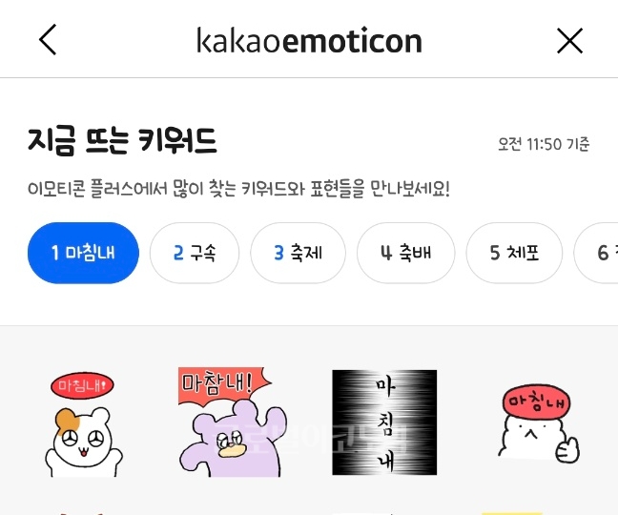Select the '1 마침내' keyword chip
The width and height of the screenshot is (618, 515).
(83, 253)
